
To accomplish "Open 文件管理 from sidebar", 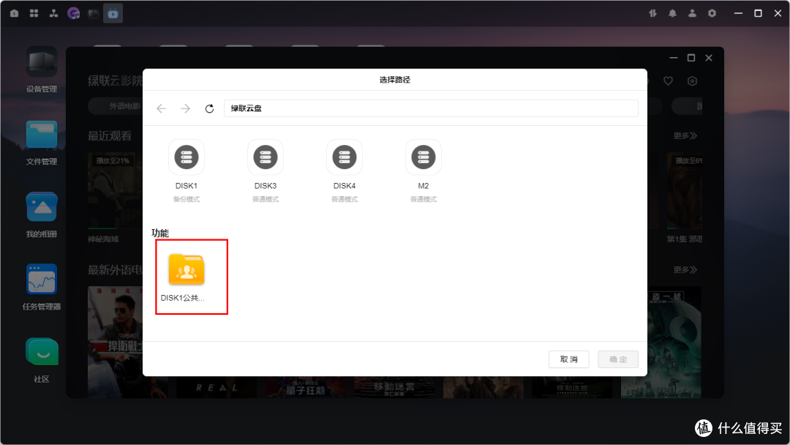I will pos(41,143).
